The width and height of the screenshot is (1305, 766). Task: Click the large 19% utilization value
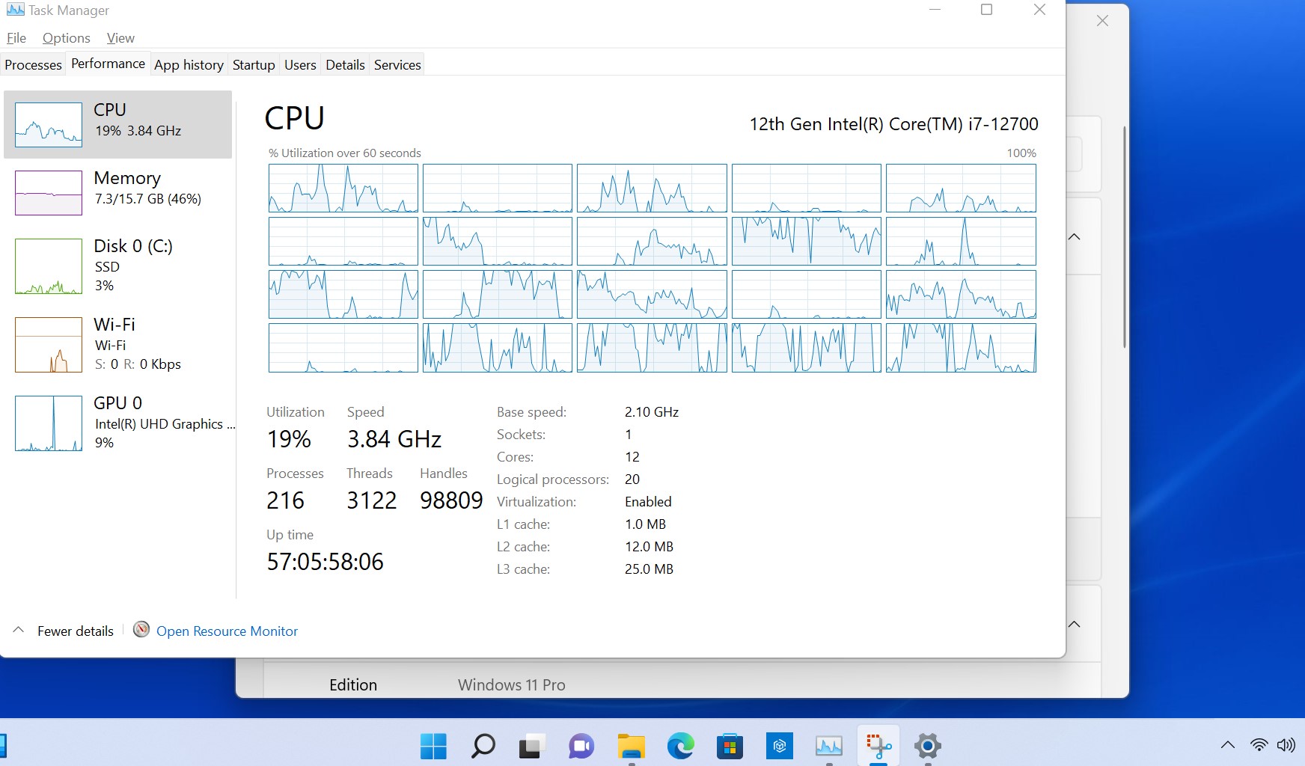[x=289, y=439]
